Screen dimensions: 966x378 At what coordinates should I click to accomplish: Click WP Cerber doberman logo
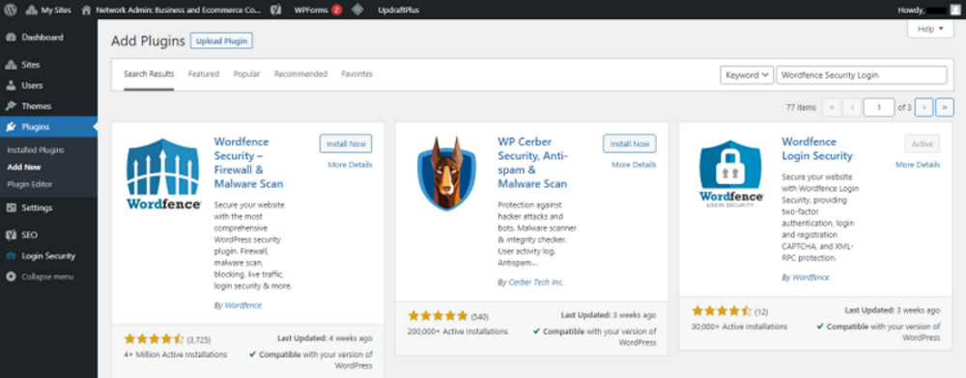click(x=446, y=174)
